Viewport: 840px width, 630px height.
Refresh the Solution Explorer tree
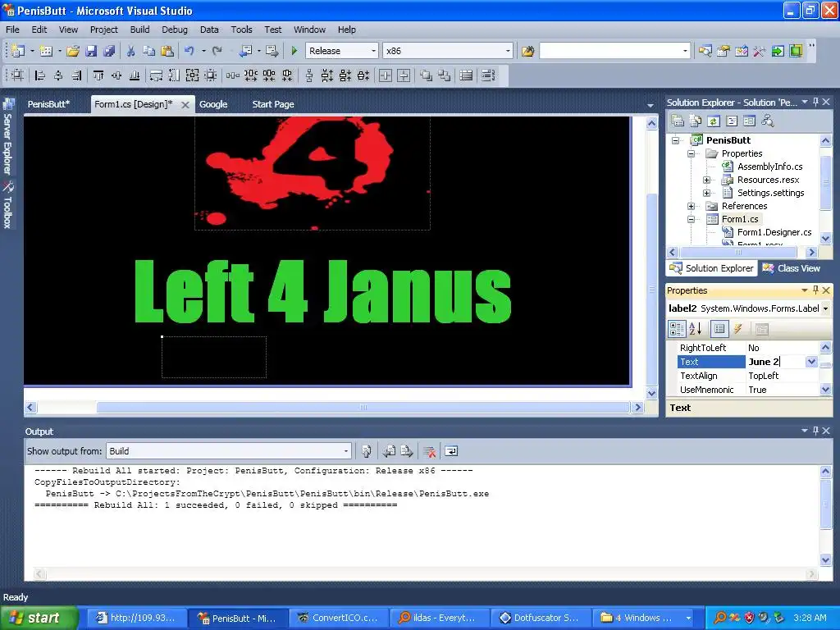click(x=713, y=121)
